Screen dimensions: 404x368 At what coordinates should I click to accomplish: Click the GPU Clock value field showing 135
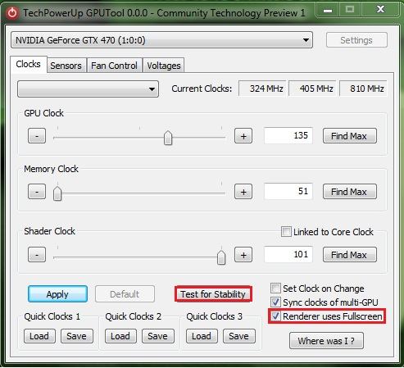(x=288, y=135)
